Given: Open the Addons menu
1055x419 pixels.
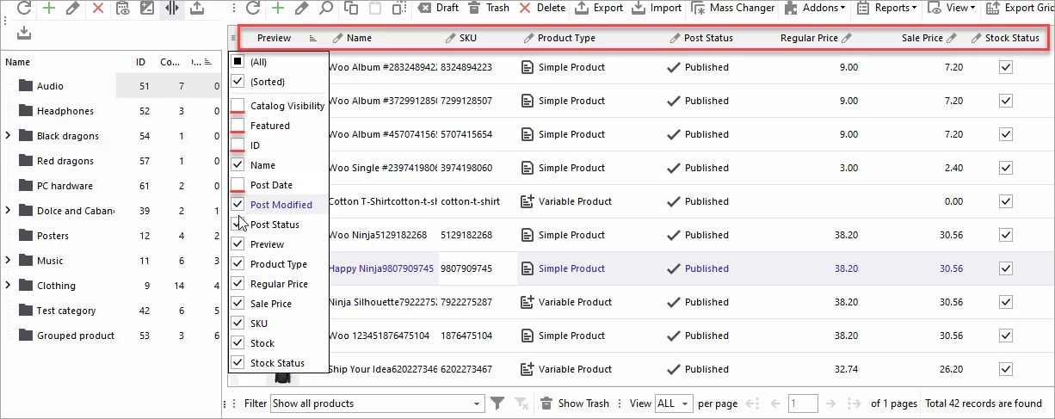Looking at the screenshot, I should click(813, 8).
